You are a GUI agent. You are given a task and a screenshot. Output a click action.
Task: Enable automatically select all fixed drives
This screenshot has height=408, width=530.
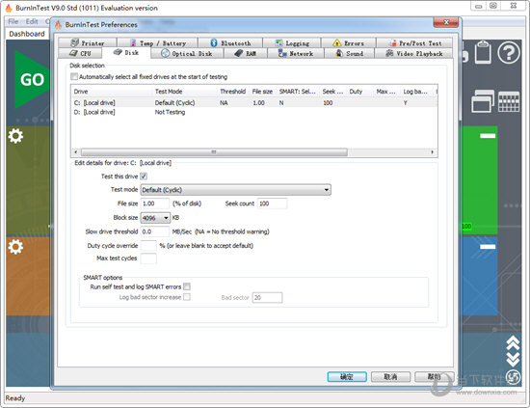[x=74, y=77]
